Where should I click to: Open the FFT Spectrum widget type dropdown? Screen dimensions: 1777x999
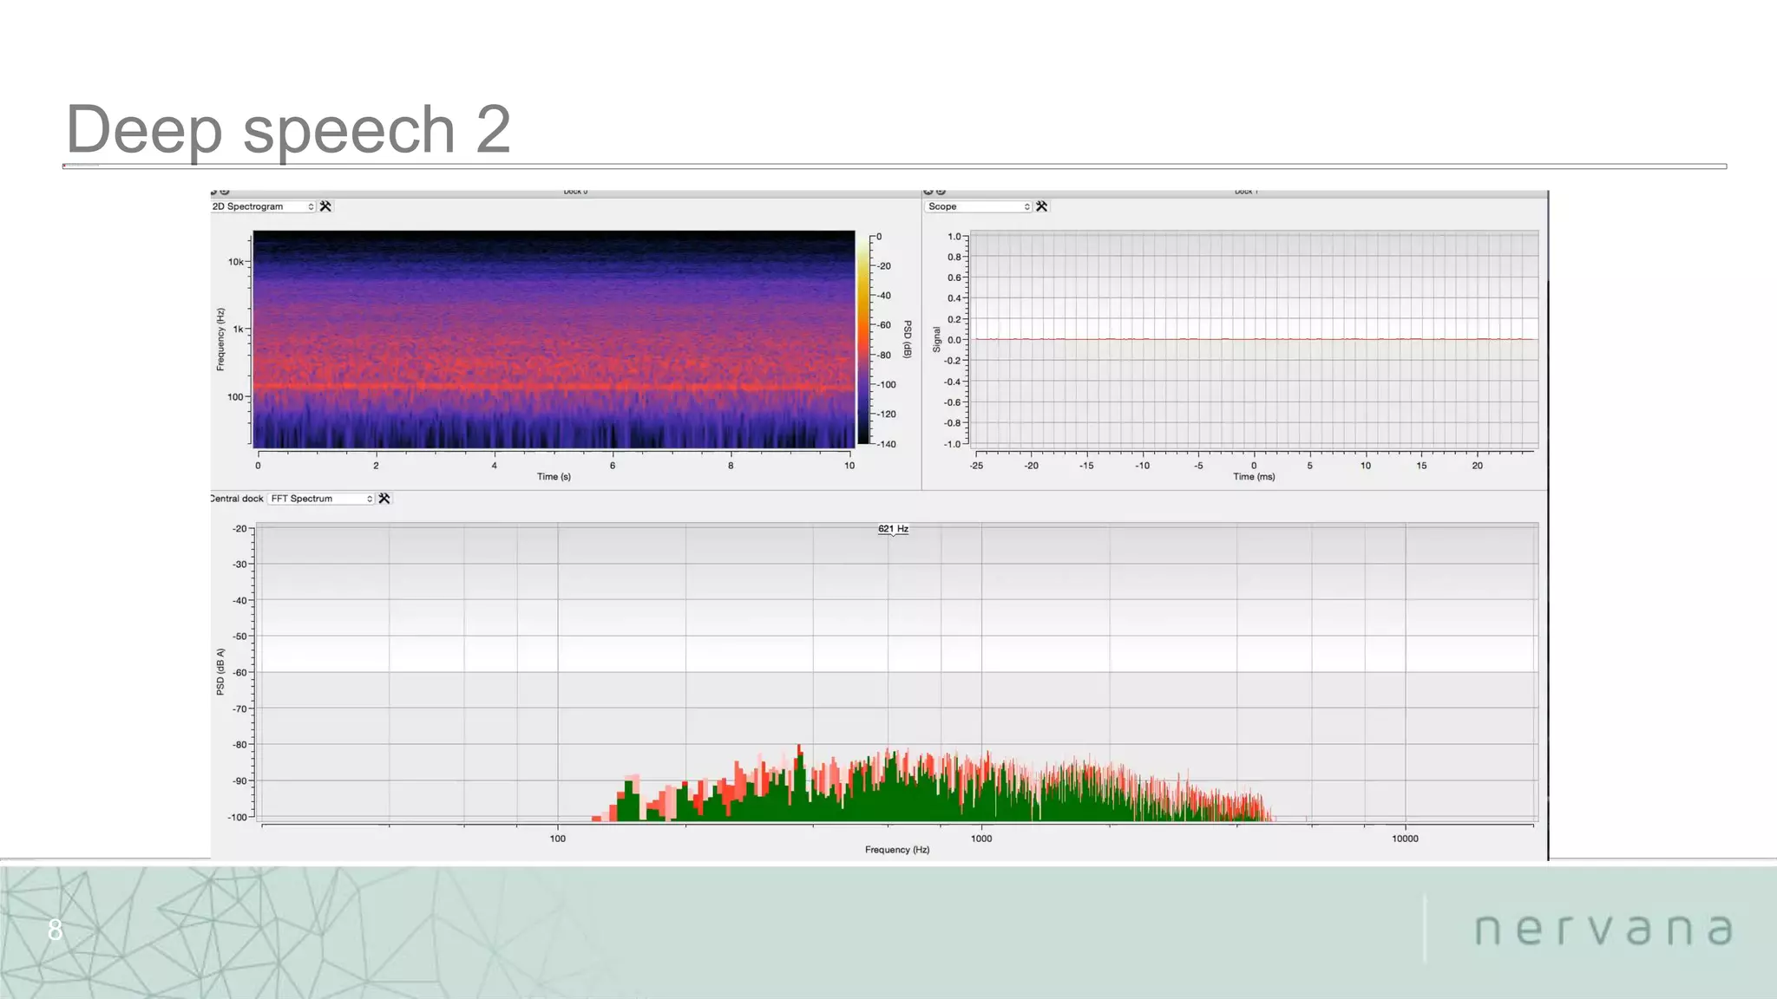321,499
